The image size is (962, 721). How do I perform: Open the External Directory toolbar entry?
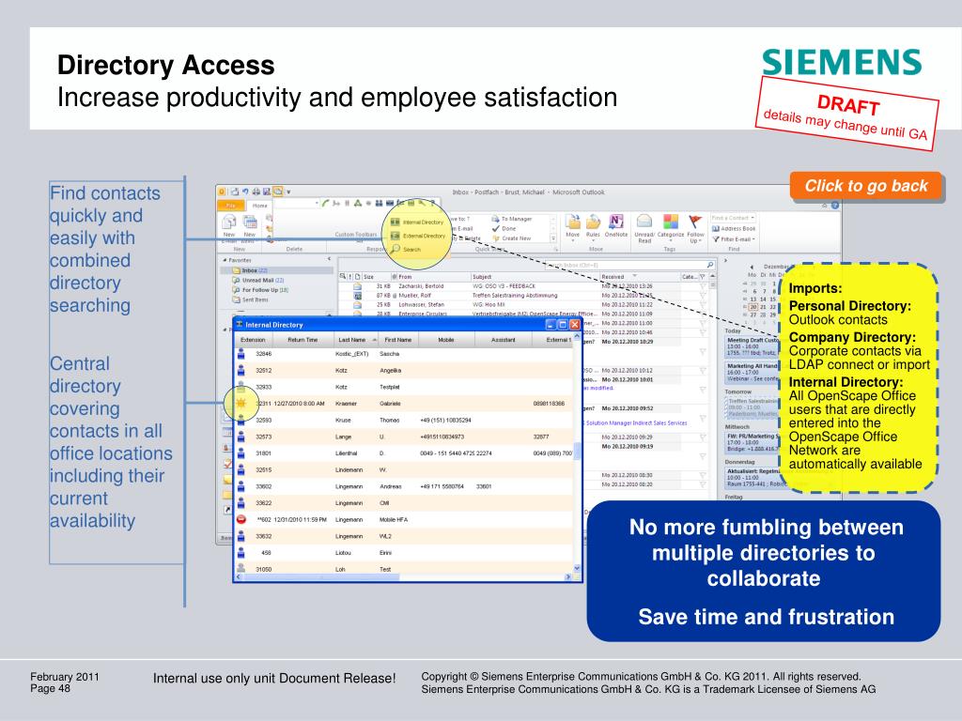pos(418,236)
